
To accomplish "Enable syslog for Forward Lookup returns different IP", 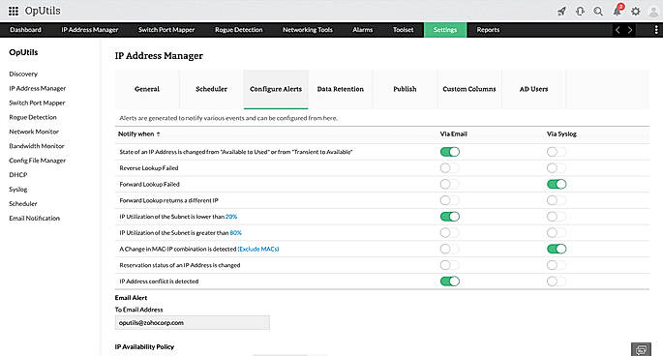I will pyautogui.click(x=556, y=200).
